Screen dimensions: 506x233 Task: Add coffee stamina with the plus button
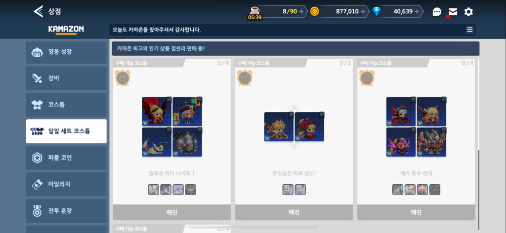click(x=301, y=12)
